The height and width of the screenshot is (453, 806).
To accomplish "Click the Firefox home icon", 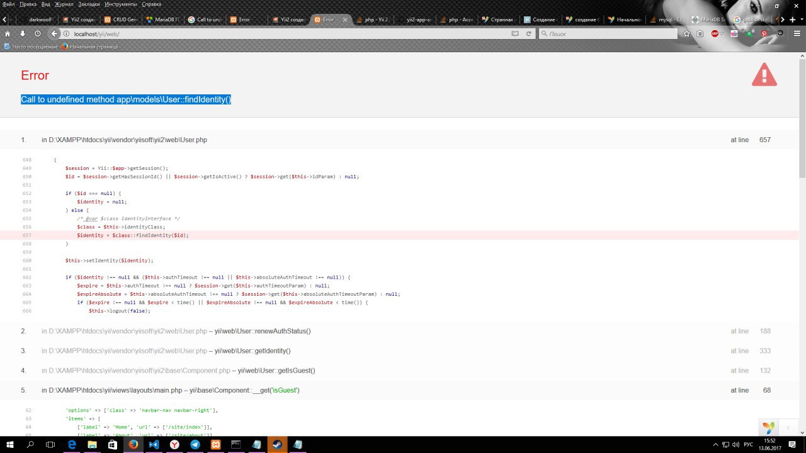I will [x=8, y=33].
